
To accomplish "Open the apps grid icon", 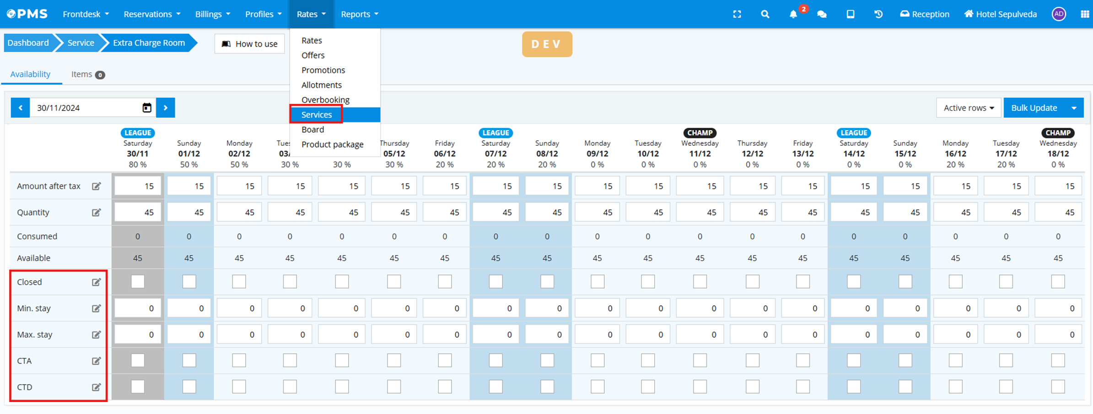I will [x=1085, y=14].
